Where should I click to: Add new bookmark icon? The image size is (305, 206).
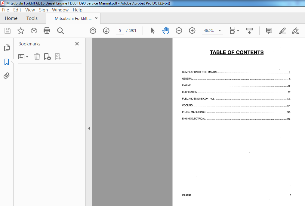click(47, 57)
